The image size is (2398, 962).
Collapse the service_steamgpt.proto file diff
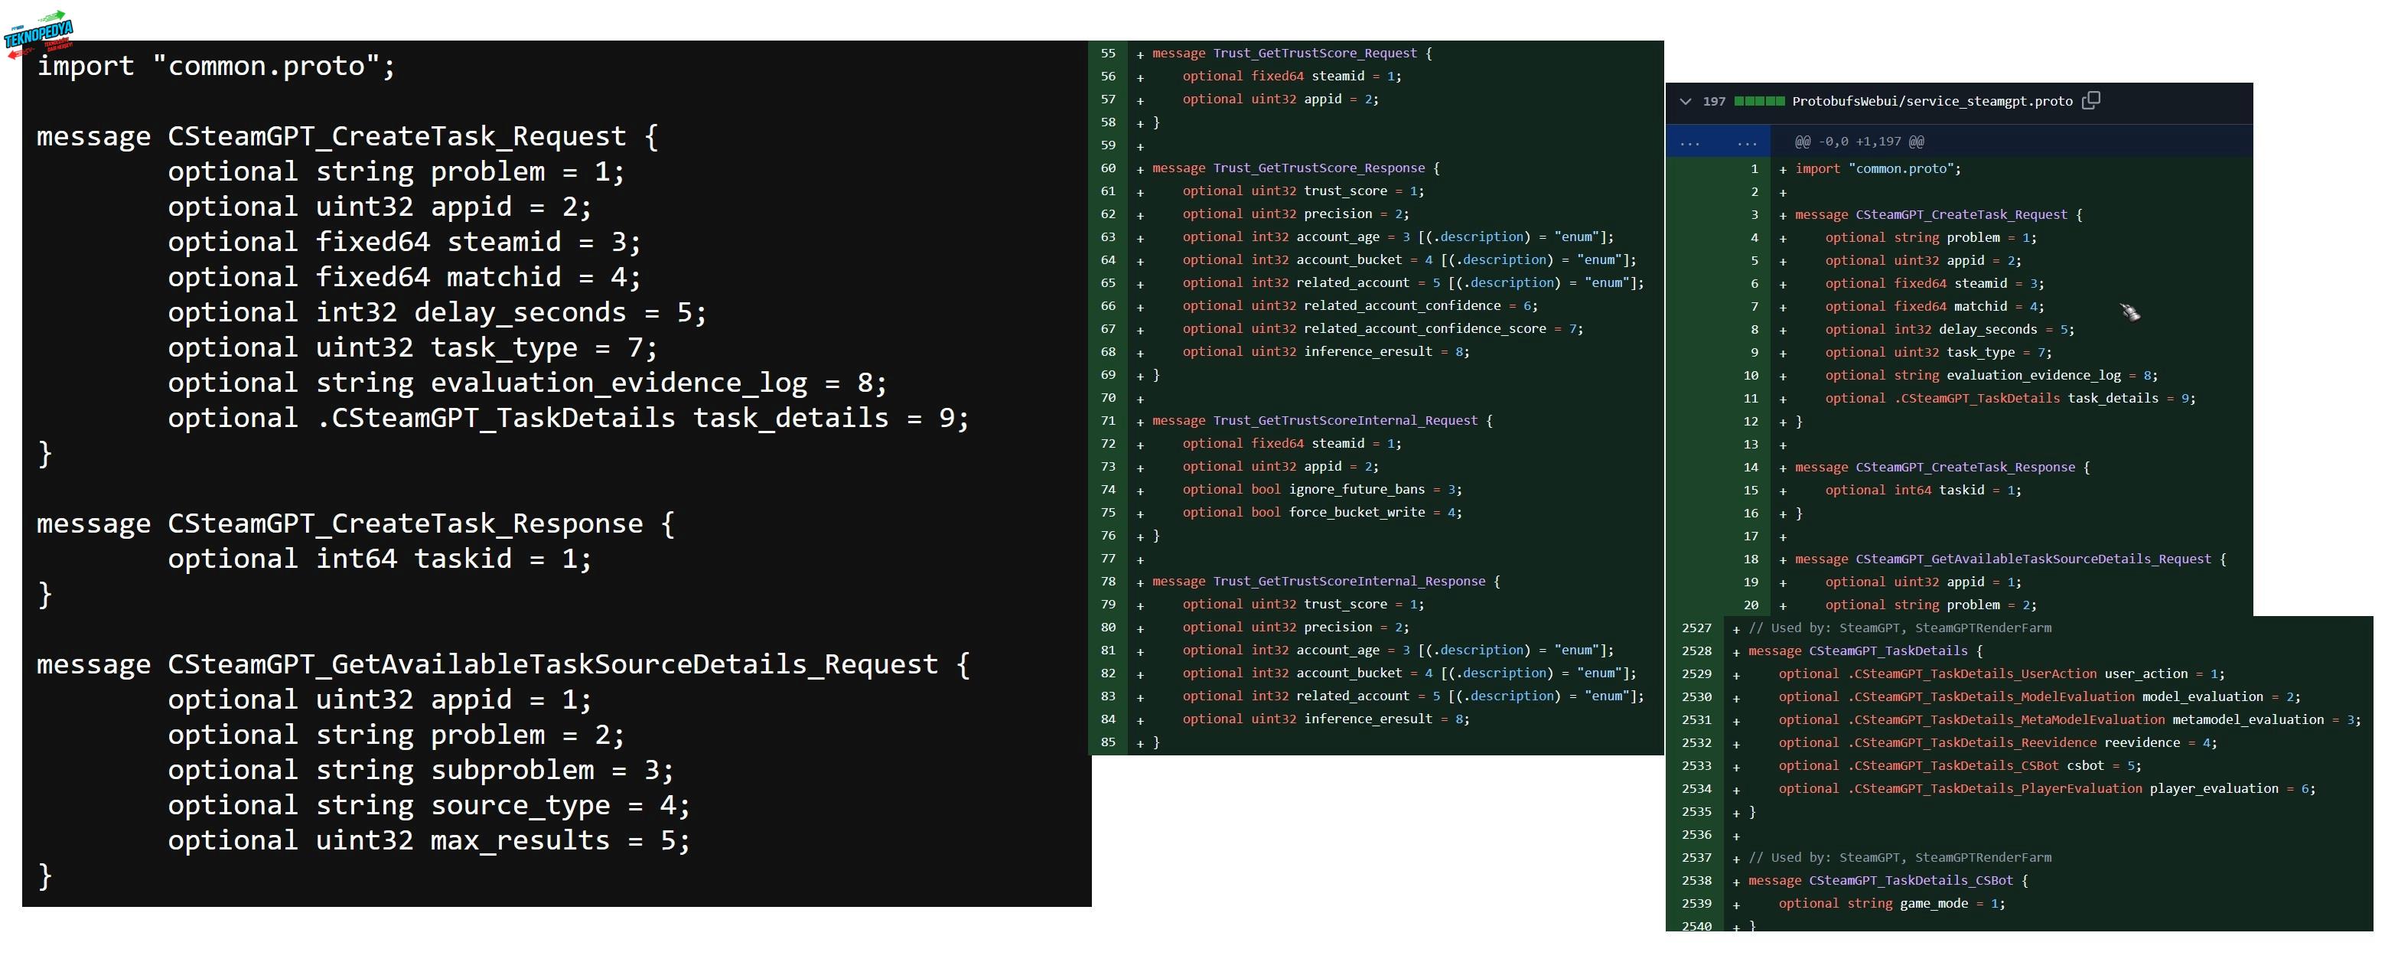1685,102
